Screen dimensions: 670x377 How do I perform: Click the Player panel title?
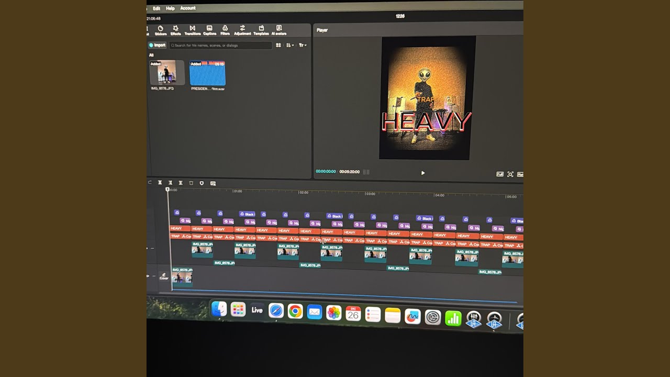click(322, 30)
